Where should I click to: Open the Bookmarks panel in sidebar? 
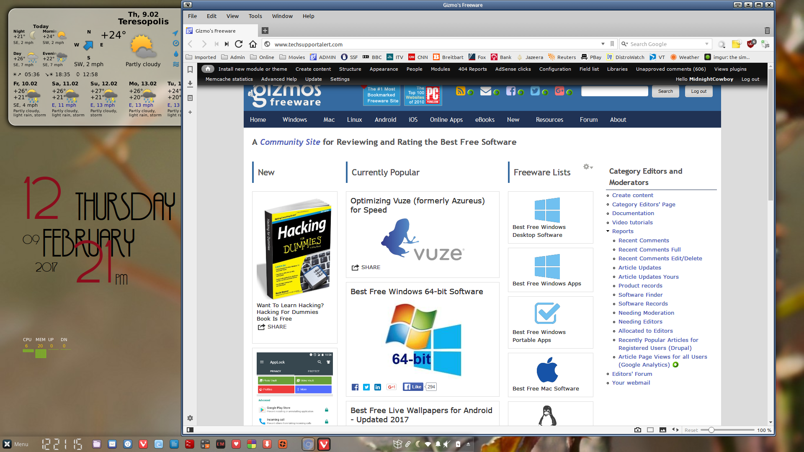(190, 69)
